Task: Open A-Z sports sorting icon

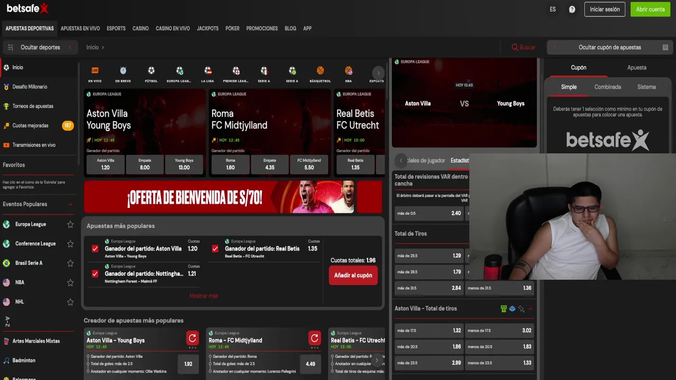Action: tap(7, 321)
